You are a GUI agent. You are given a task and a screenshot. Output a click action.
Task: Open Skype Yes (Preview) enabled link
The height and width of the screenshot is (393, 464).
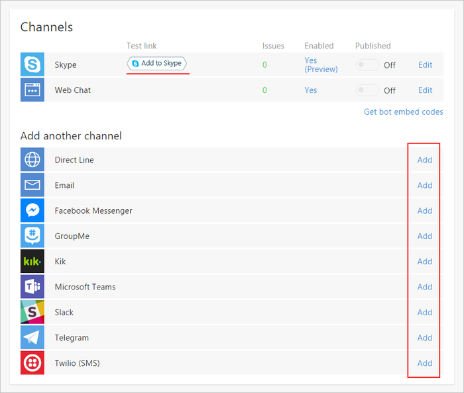(321, 64)
